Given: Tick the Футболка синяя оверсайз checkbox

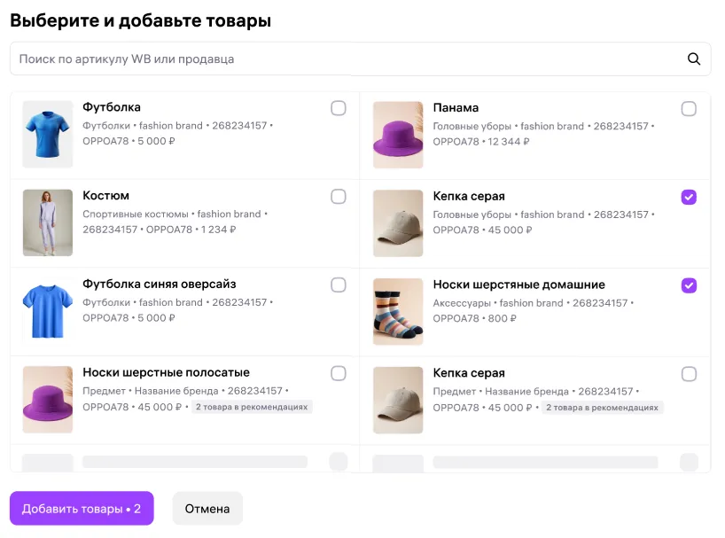Looking at the screenshot, I should pyautogui.click(x=339, y=285).
